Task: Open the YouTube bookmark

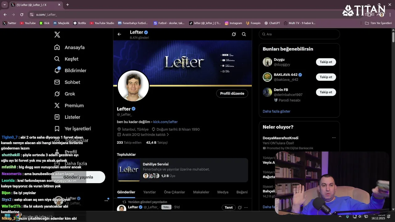Action: coord(28,23)
